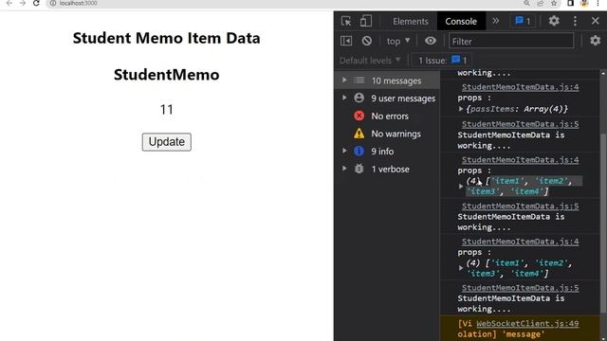Click the Update button
This screenshot has height=341, width=607.
[x=167, y=142]
